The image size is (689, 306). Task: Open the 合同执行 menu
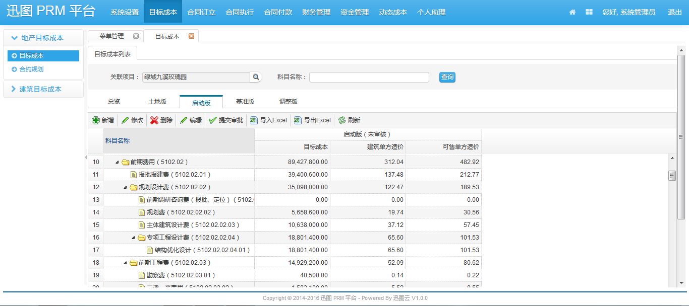click(240, 12)
